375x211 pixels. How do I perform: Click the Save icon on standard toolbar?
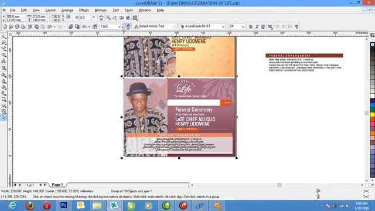point(17,26)
